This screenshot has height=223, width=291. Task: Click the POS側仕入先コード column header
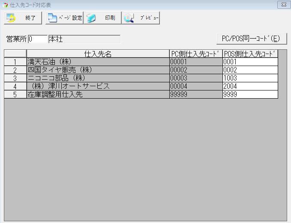250,54
